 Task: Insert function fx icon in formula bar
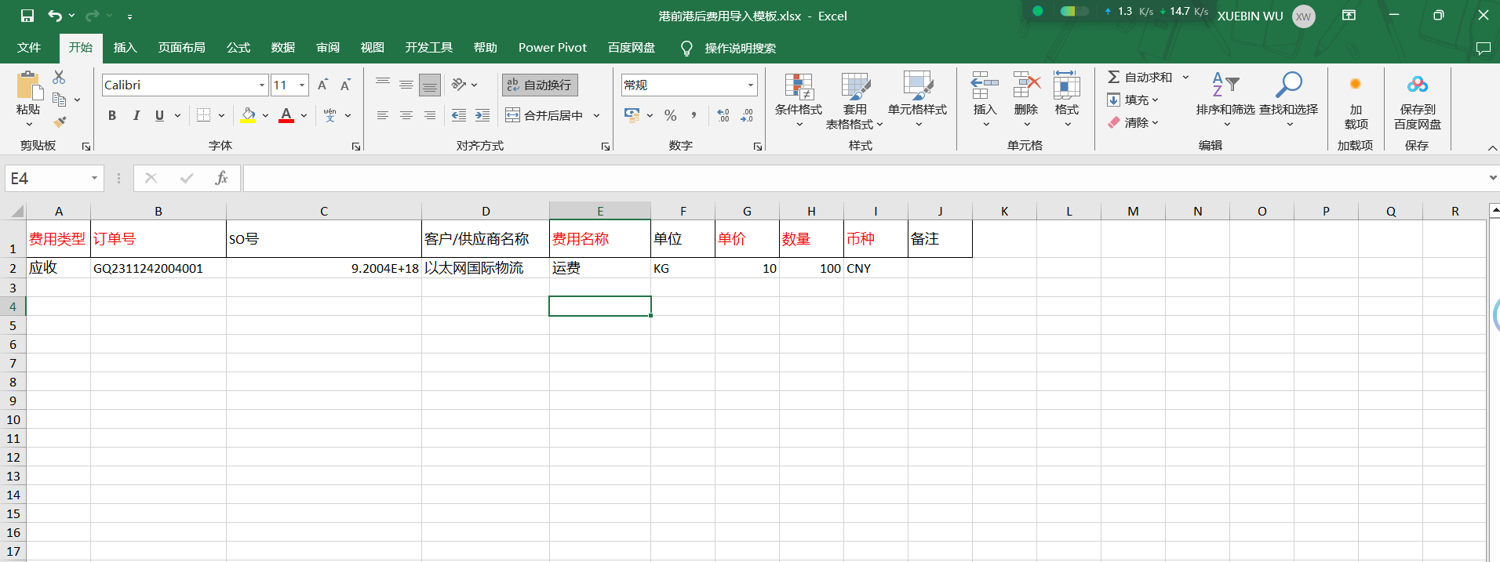pos(221,179)
